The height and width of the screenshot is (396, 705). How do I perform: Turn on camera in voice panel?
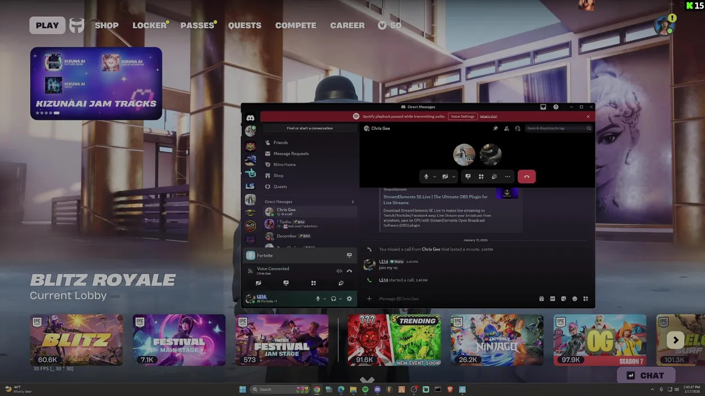258,283
